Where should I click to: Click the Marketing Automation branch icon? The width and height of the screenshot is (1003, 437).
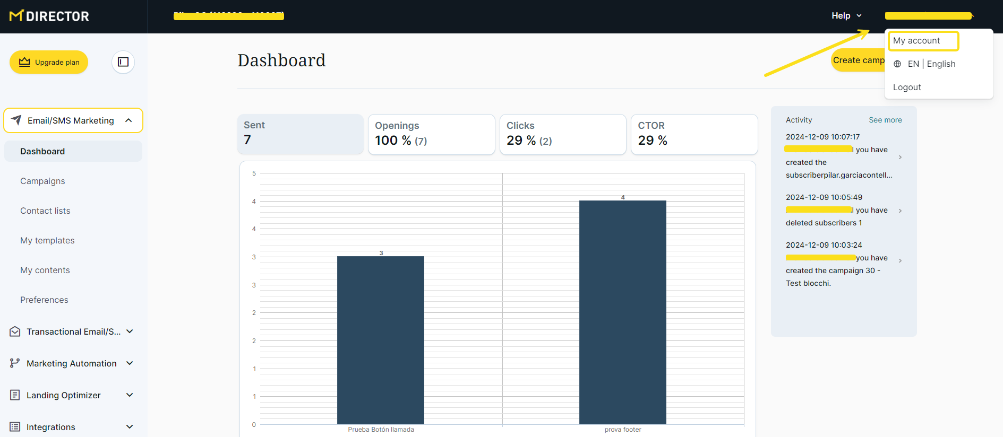click(x=15, y=363)
